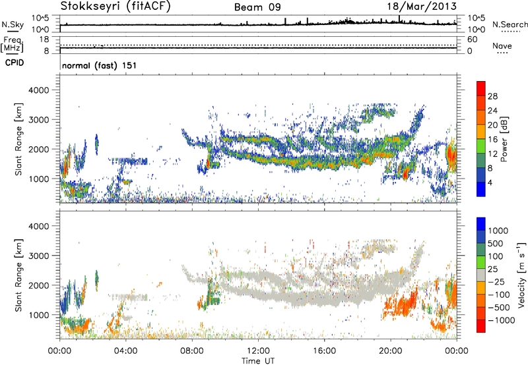Viewport: 528px width, 365px height.
Task: Click the '-25' Velocity colorbar value
Action: tap(496, 281)
